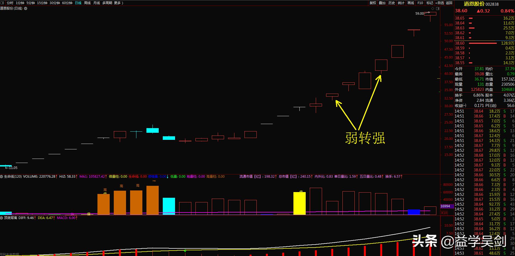Click the 生命线(120) indicator name

(x=13, y=177)
